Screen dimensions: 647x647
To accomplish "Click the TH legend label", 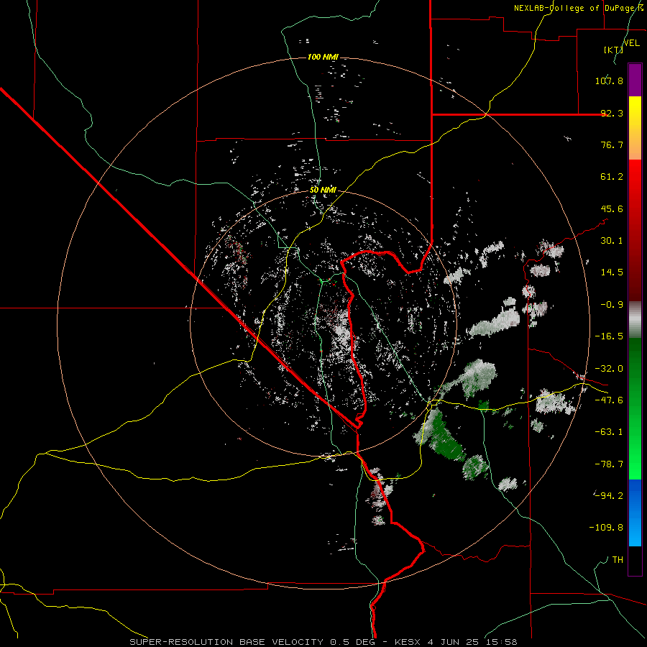I will point(618,560).
